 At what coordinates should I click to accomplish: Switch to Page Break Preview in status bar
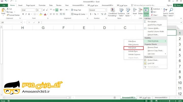(157, 101)
